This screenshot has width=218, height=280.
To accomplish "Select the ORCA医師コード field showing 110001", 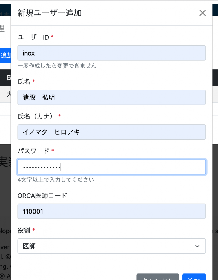I will click(x=111, y=211).
